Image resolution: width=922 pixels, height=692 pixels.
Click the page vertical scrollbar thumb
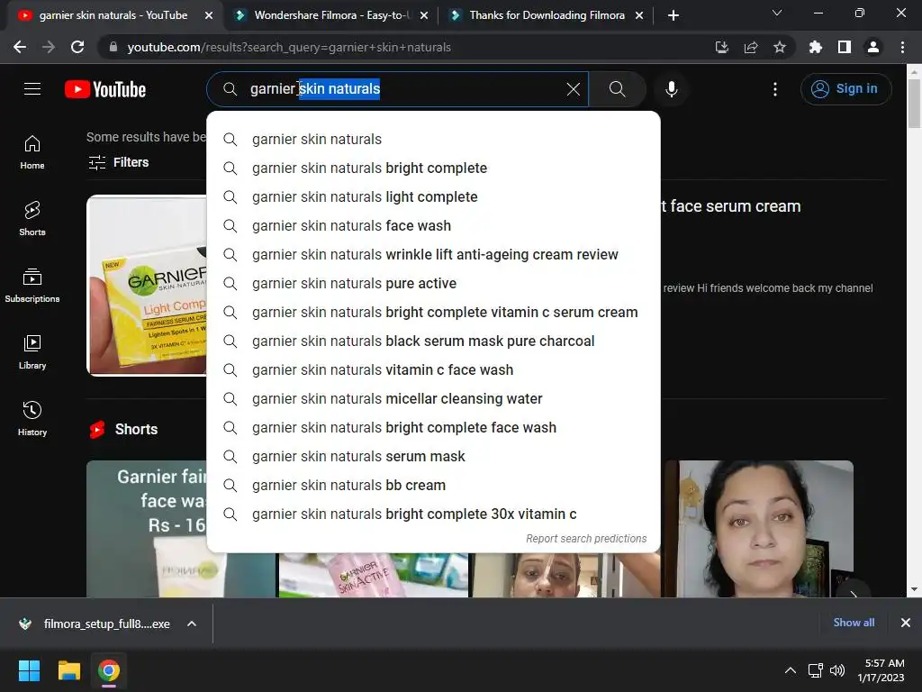click(914, 103)
